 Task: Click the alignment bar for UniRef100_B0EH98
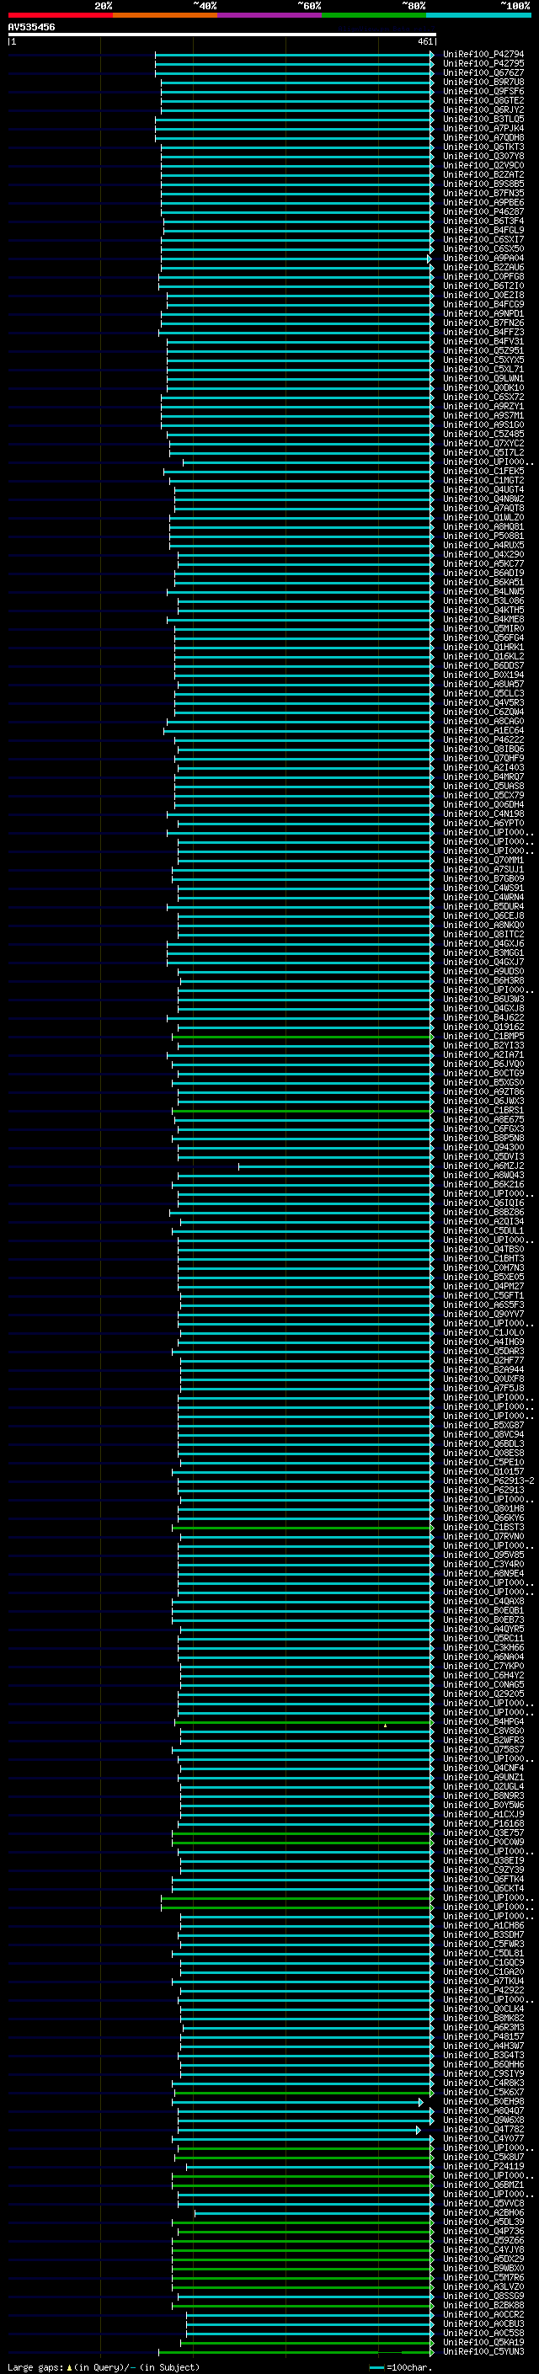pos(298,2101)
